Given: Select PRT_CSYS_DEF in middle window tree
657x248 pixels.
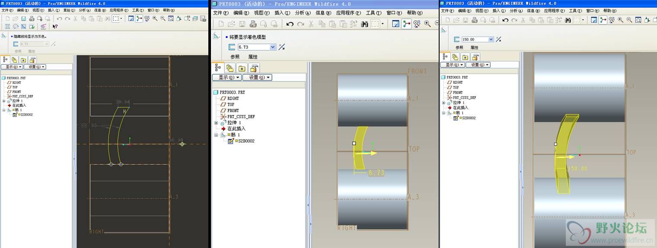Looking at the screenshot, I should 241,117.
